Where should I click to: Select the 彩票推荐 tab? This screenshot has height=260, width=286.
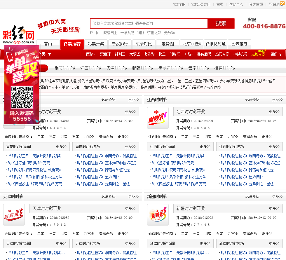(72, 44)
